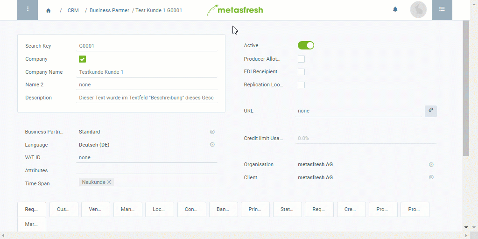Select the Prin... tab

point(255,210)
